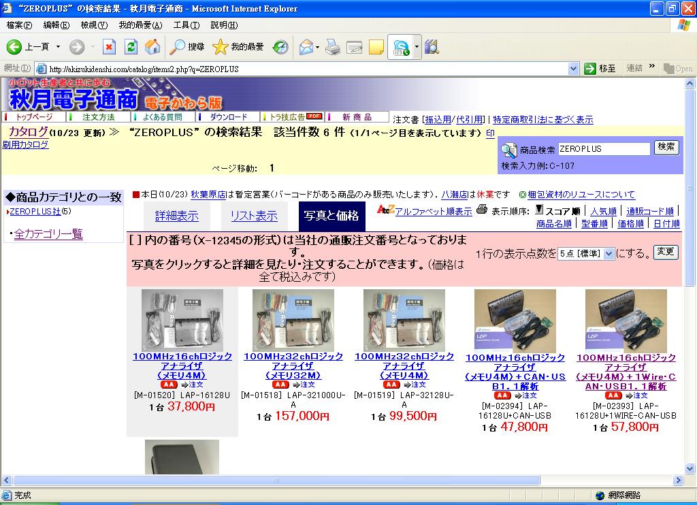The image size is (697, 505).
Task: Stop page loading with the red X icon
Action: [x=109, y=47]
